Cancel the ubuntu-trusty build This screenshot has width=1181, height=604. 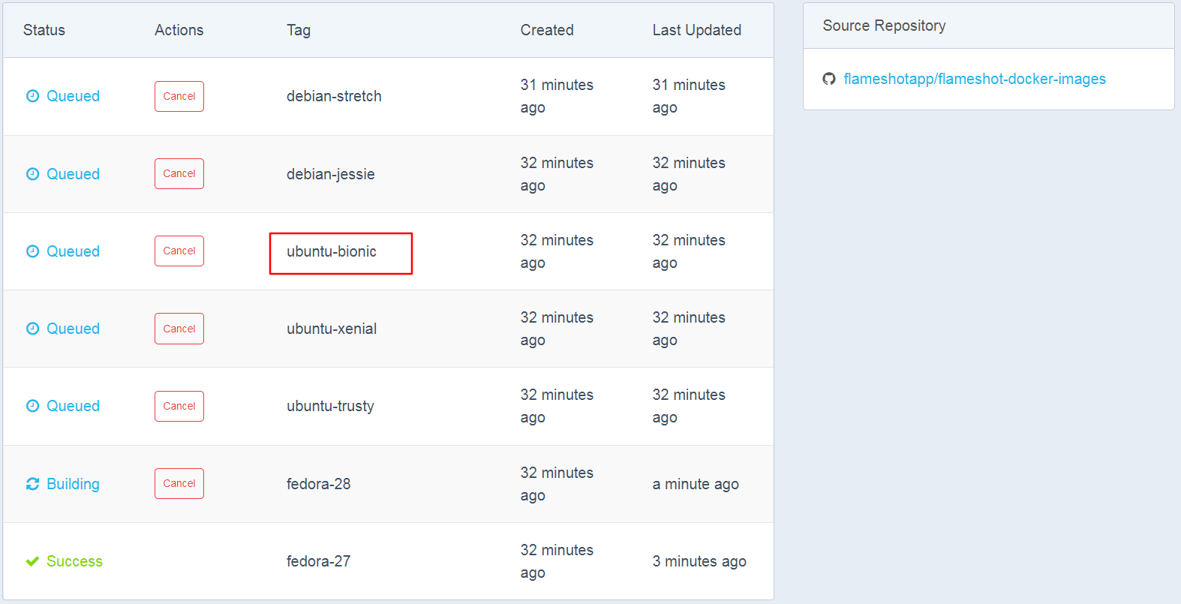point(179,406)
